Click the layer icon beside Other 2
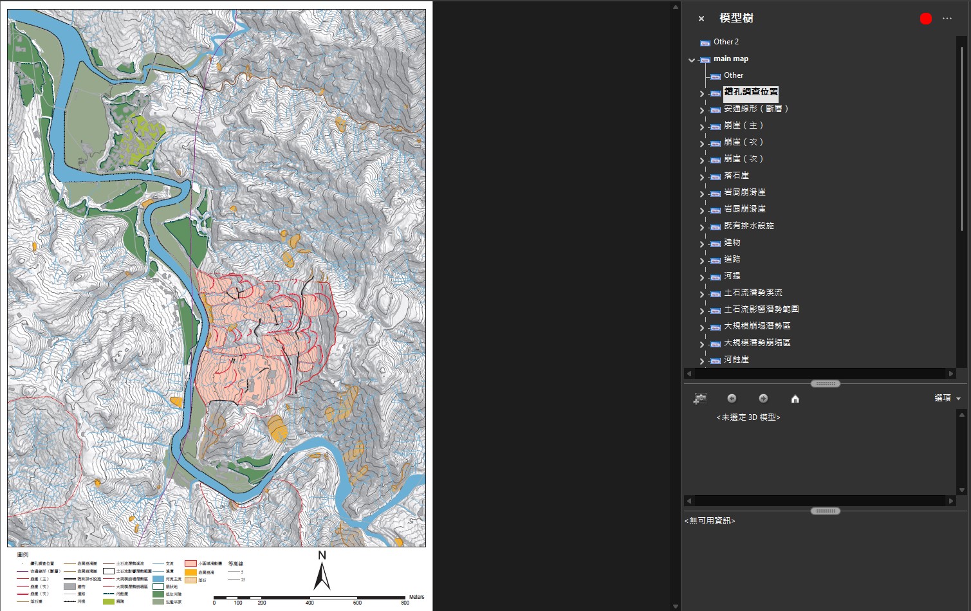Viewport: 971px width, 611px height. pos(705,42)
